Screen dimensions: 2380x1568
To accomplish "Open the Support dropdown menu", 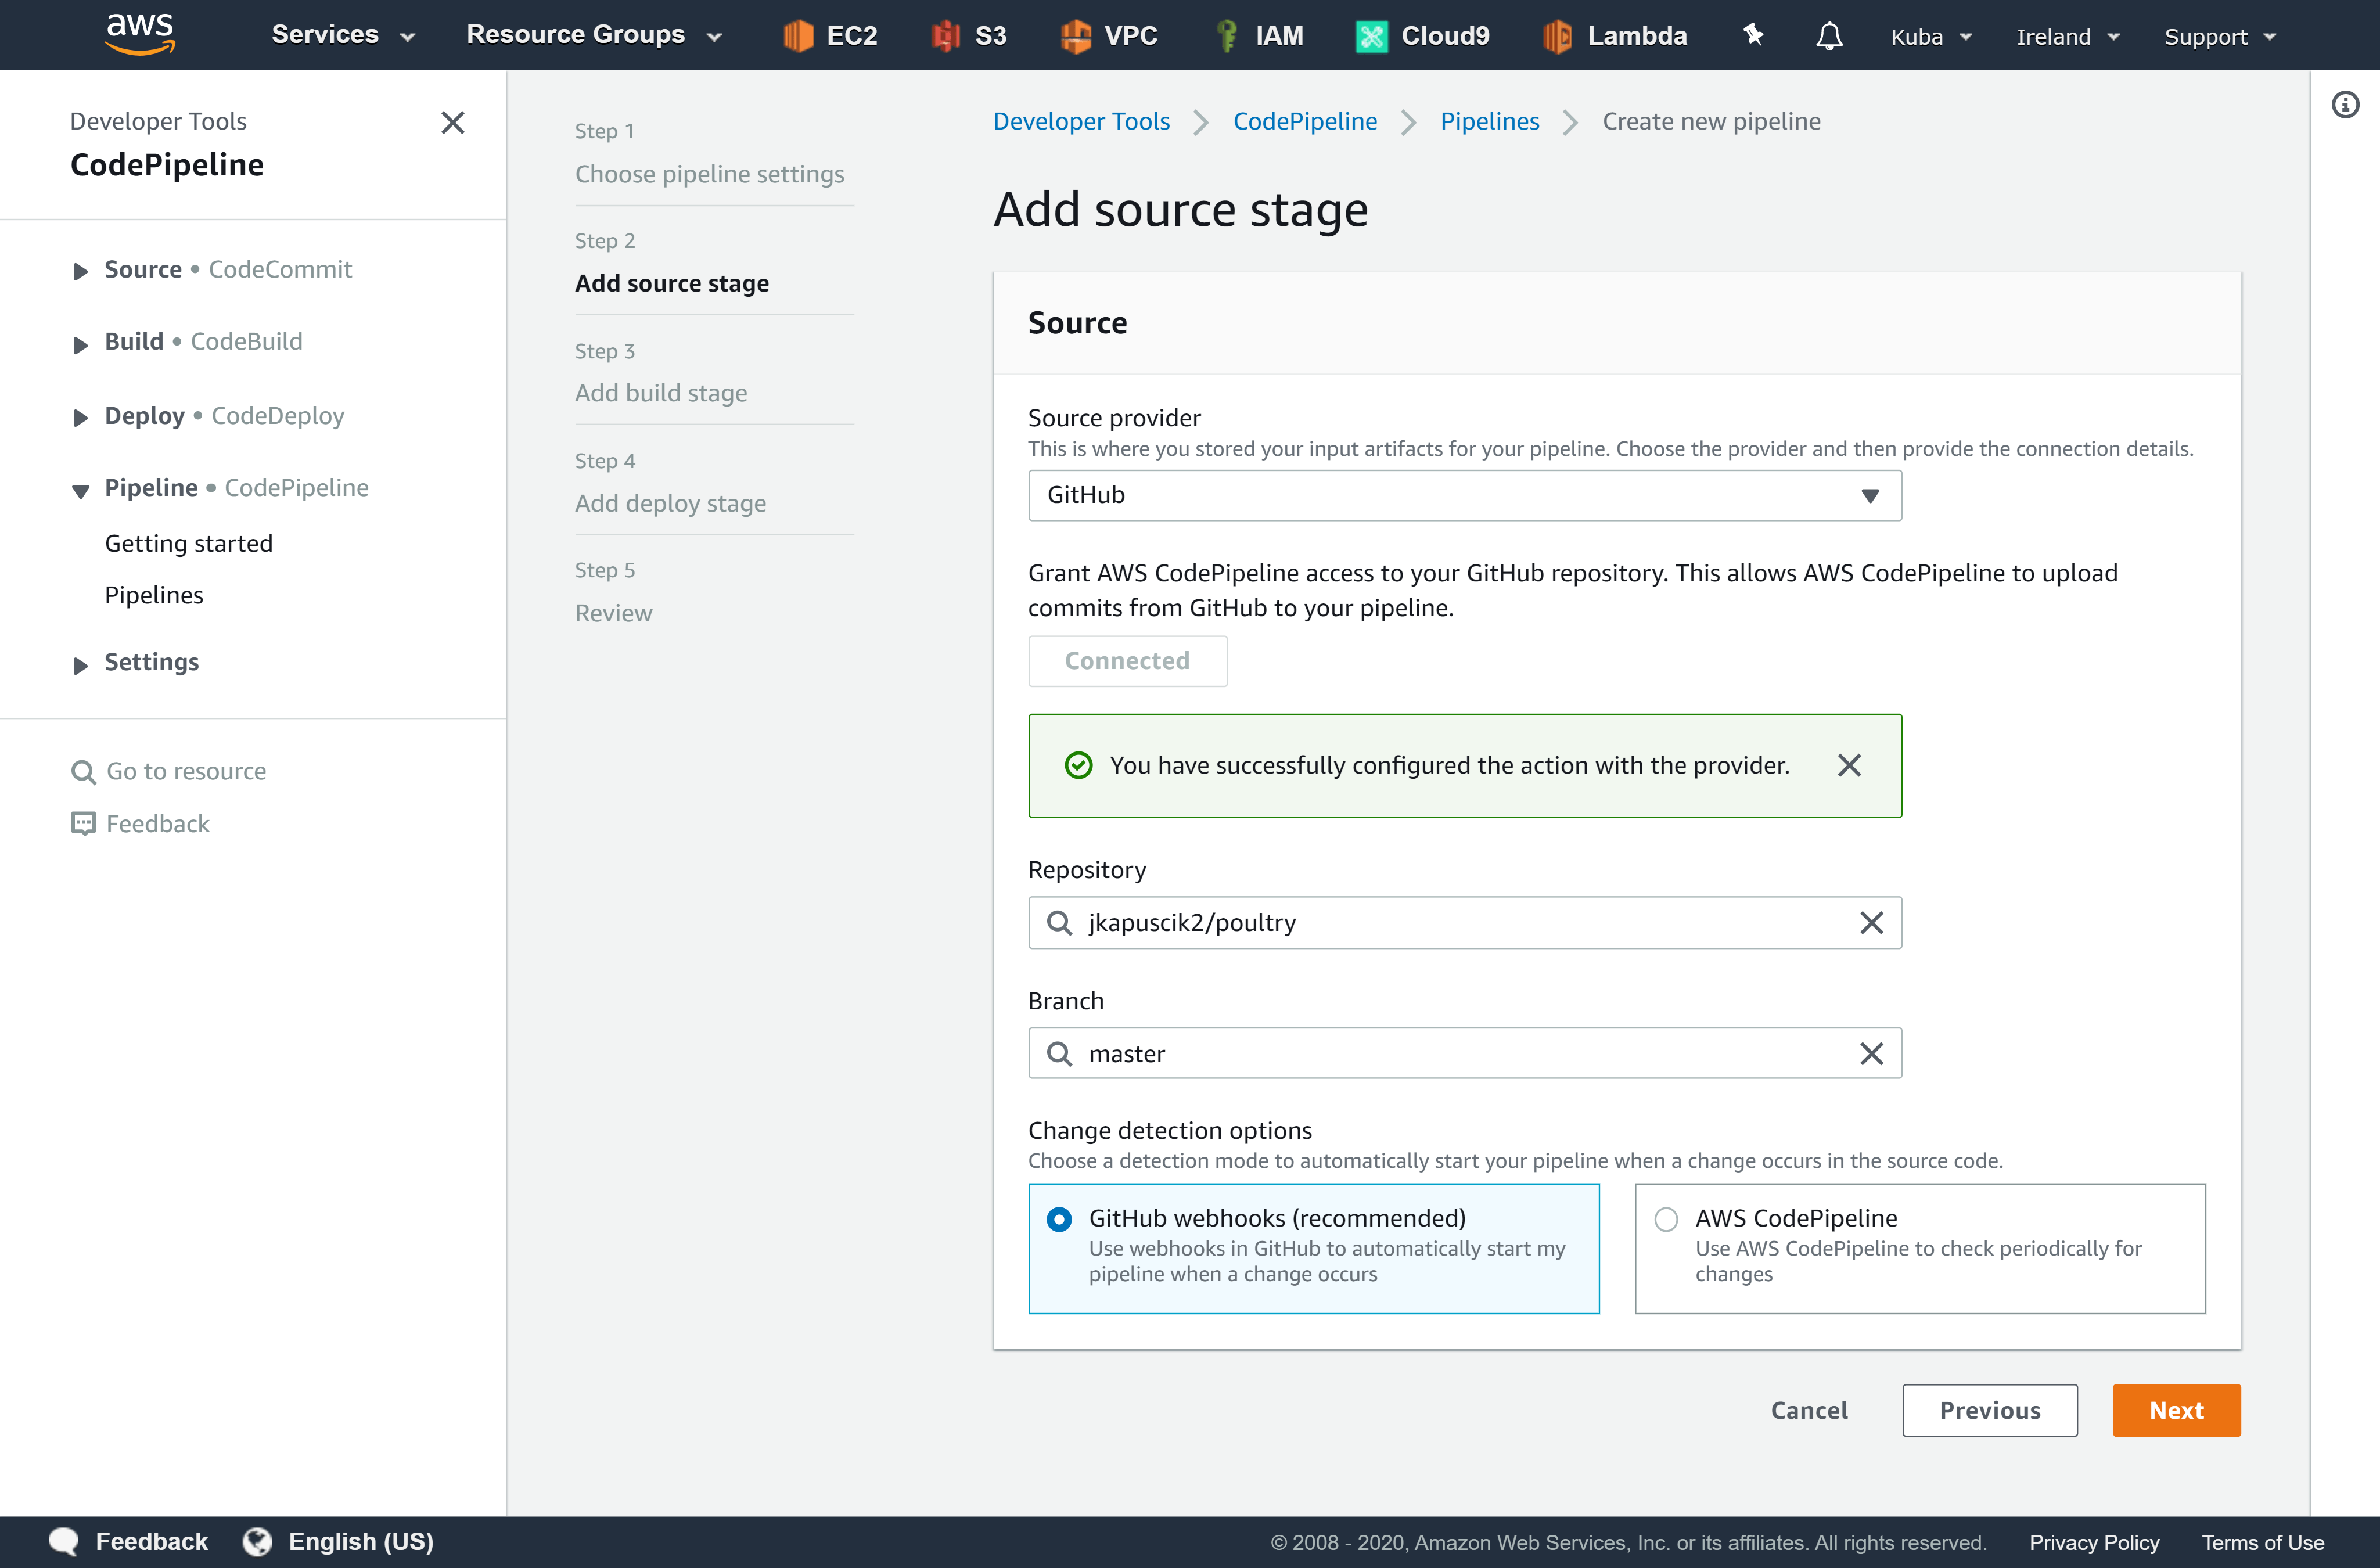I will (x=2220, y=37).
